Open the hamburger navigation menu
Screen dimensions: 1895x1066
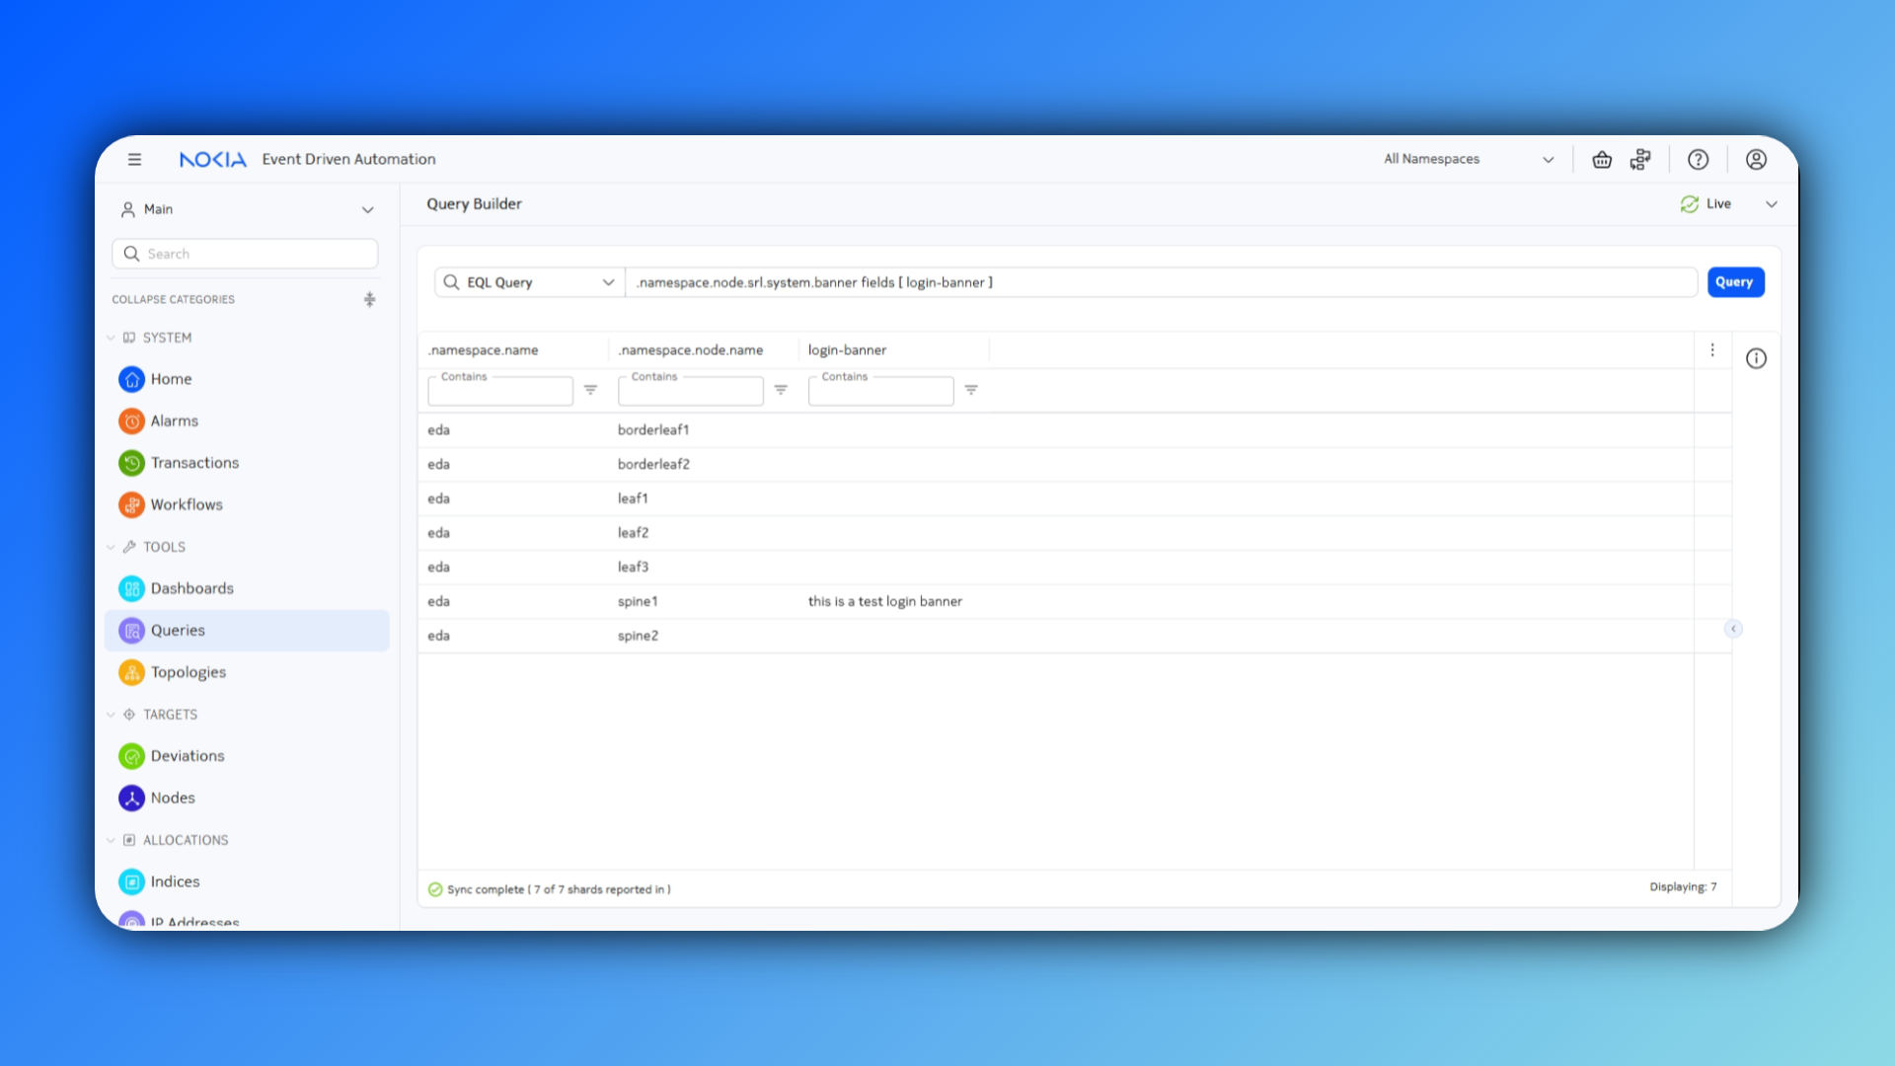click(x=134, y=159)
